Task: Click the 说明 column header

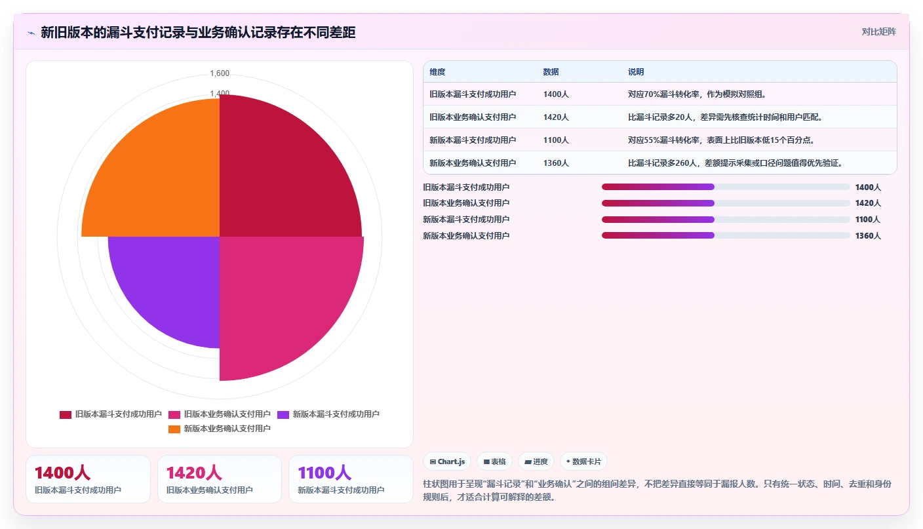Action: pos(636,72)
